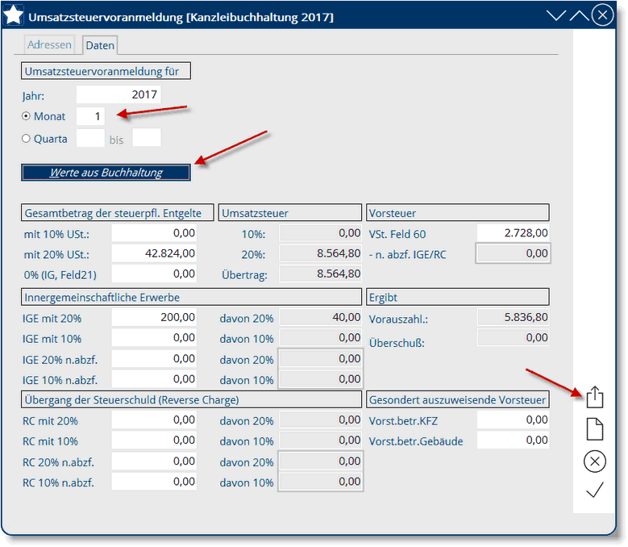The height and width of the screenshot is (547, 628).
Task: Click the circled X cancel icon
Action: click(594, 461)
